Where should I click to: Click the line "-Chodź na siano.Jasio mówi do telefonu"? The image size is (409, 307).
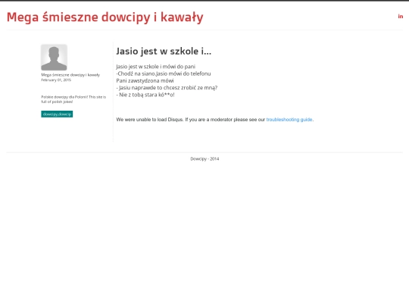(164, 74)
